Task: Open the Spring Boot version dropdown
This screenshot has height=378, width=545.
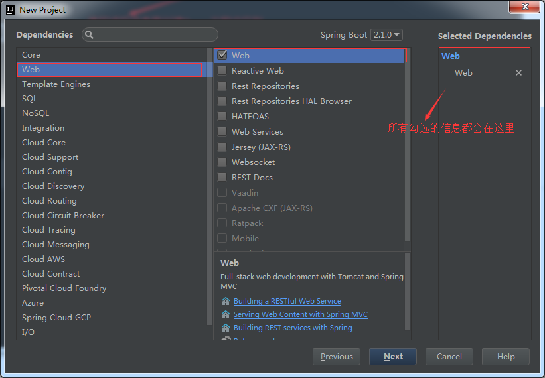Action: click(387, 35)
